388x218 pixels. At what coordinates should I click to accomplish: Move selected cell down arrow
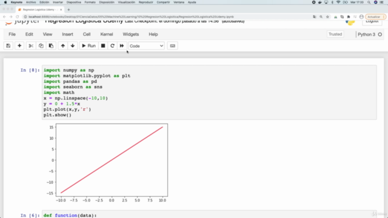tap(73, 46)
